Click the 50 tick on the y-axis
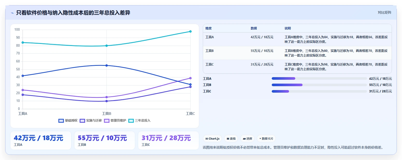 tap(18, 69)
